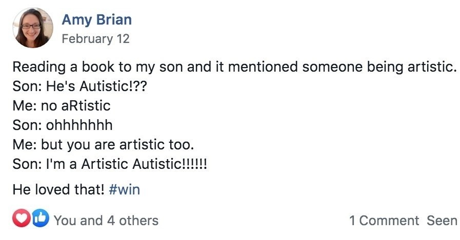
Task: Open the Amy Brian profile name link
Action: (x=96, y=20)
